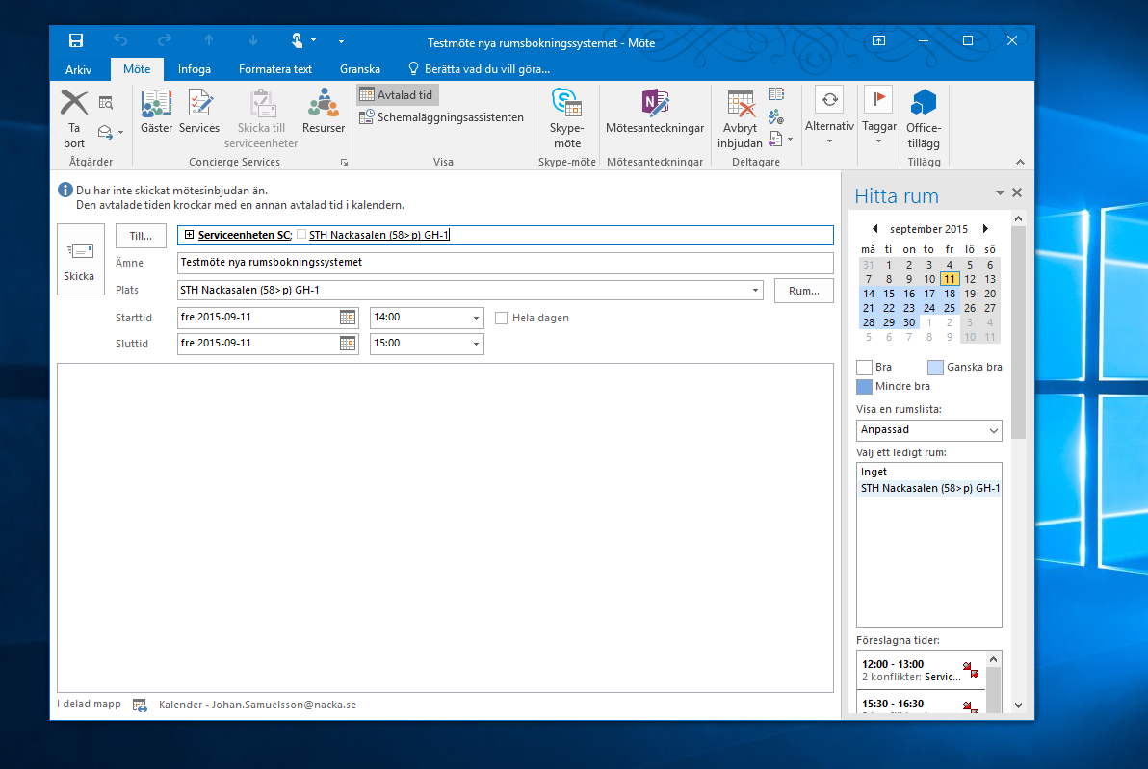Open the Gäster concierge icon
Image resolution: width=1148 pixels, height=769 pixels.
click(x=157, y=112)
